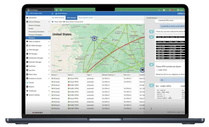Expand the SD-WAN Manager section
The width and height of the screenshot is (209, 127).
point(38,46)
